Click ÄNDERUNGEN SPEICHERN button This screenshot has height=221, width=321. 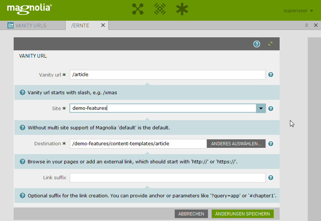(x=243, y=214)
